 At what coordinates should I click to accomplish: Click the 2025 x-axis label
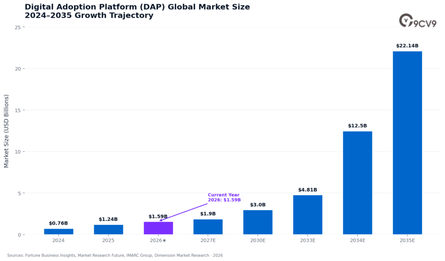(x=108, y=241)
